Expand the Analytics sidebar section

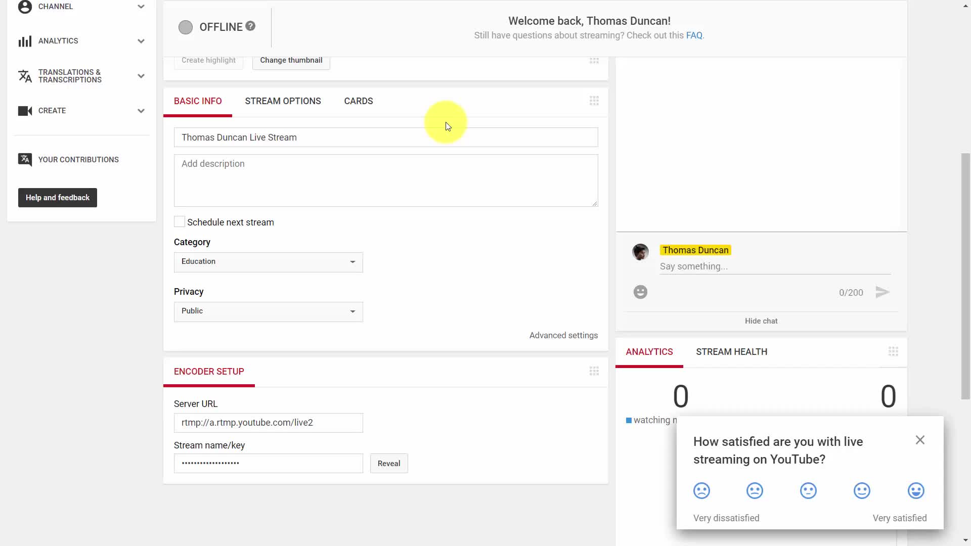point(141,41)
